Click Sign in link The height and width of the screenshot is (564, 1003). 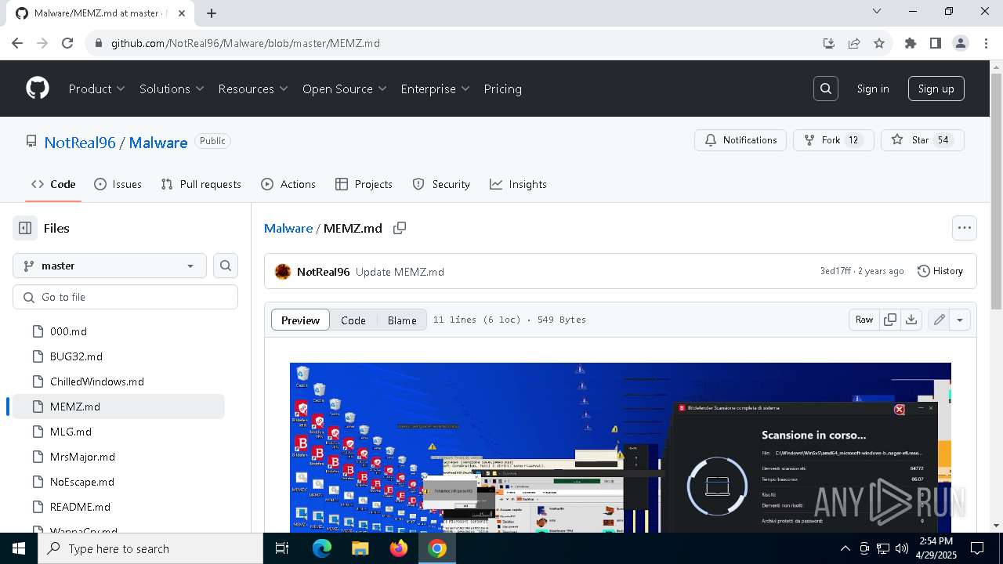[x=873, y=89]
